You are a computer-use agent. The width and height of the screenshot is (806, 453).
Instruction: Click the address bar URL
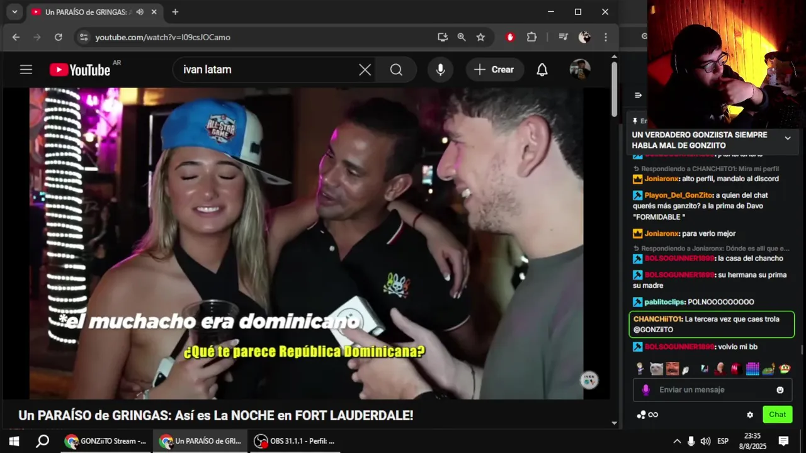point(162,37)
